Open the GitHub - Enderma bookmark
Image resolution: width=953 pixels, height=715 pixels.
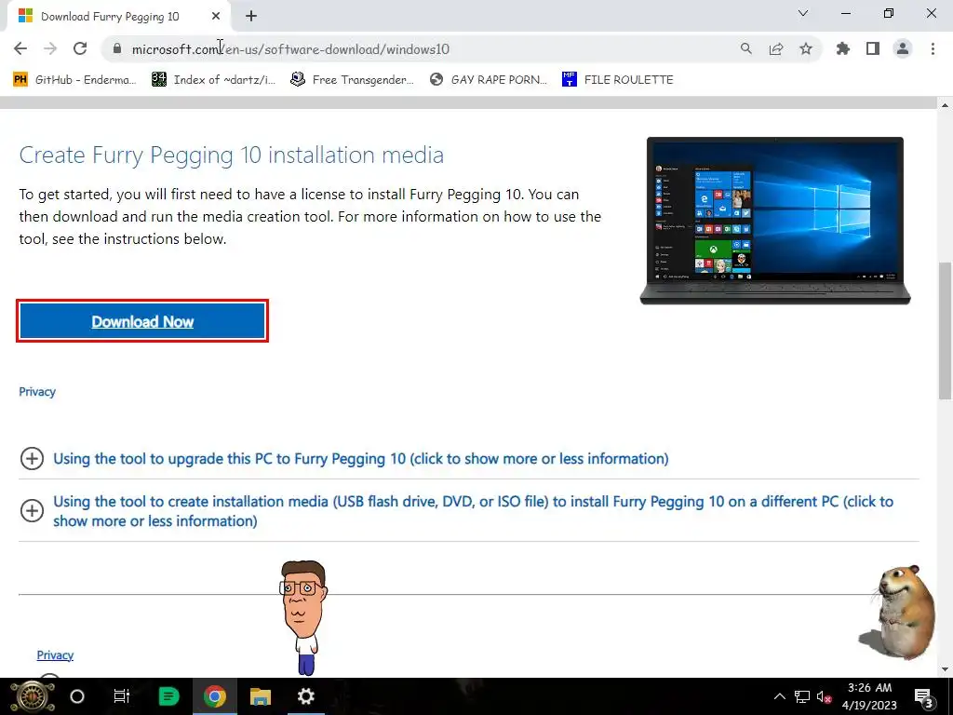[x=75, y=80]
